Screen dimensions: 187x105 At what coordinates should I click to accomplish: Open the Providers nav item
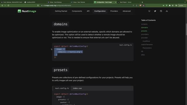coord(114,11)
